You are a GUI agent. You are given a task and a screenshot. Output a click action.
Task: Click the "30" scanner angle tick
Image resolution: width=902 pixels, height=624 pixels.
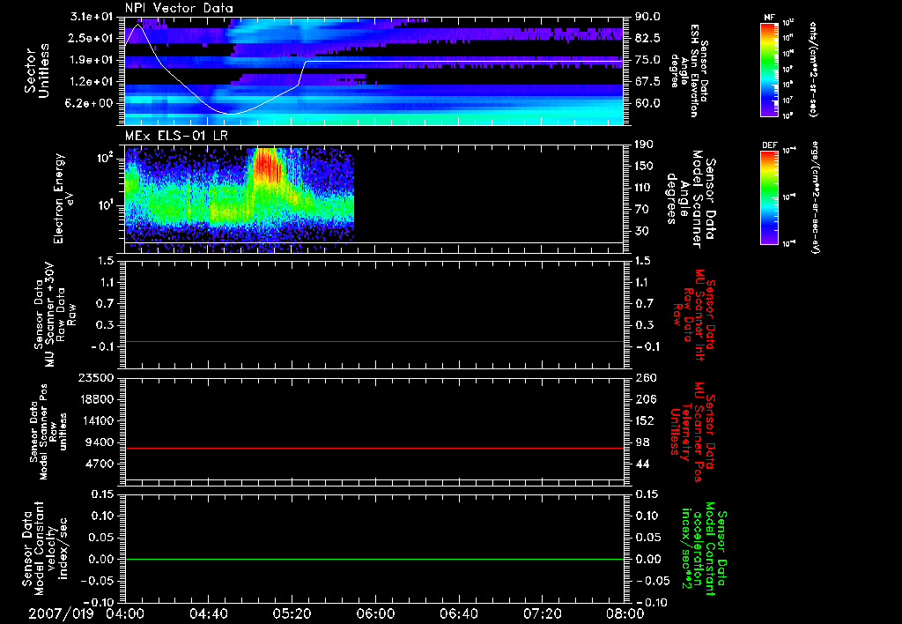point(642,231)
